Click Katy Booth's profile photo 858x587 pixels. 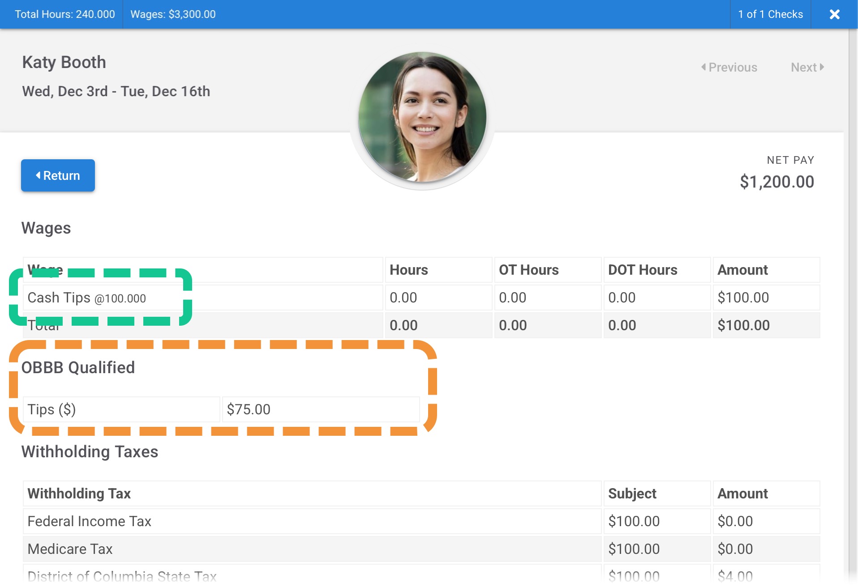422,117
